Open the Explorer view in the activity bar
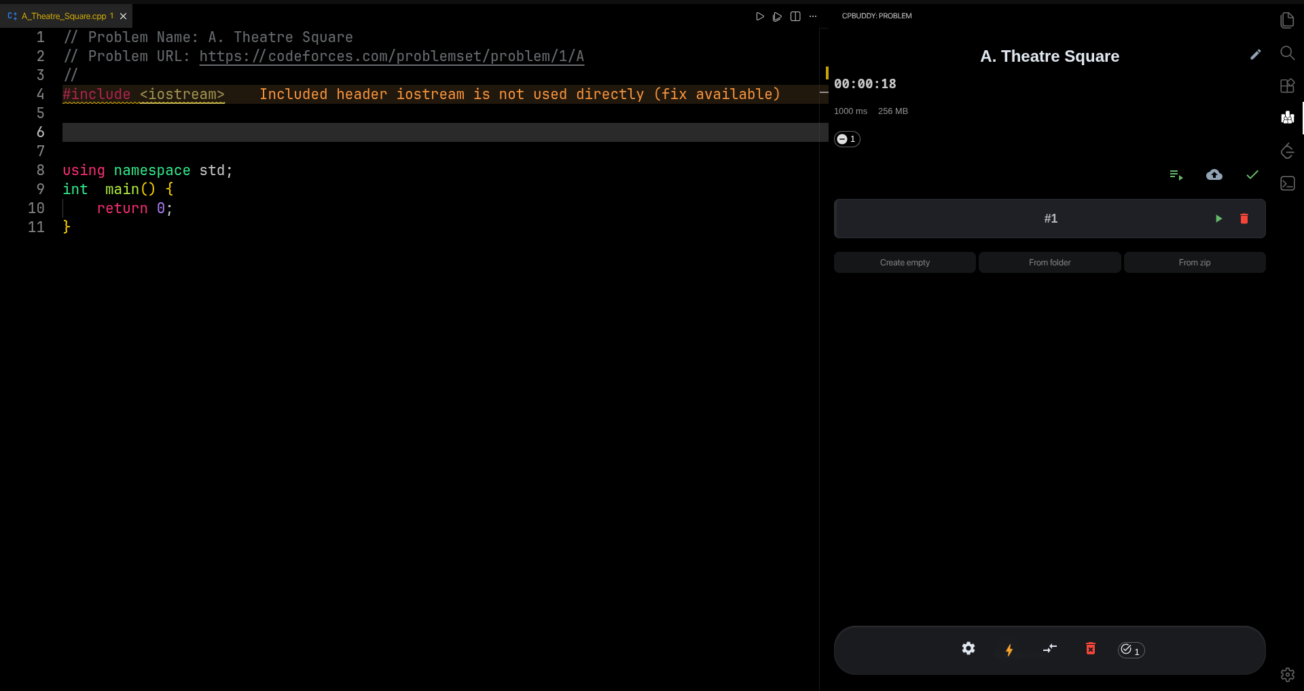The image size is (1304, 691). click(x=1287, y=20)
